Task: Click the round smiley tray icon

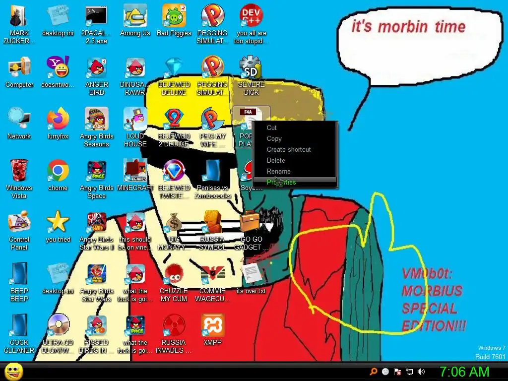Action: [385, 372]
